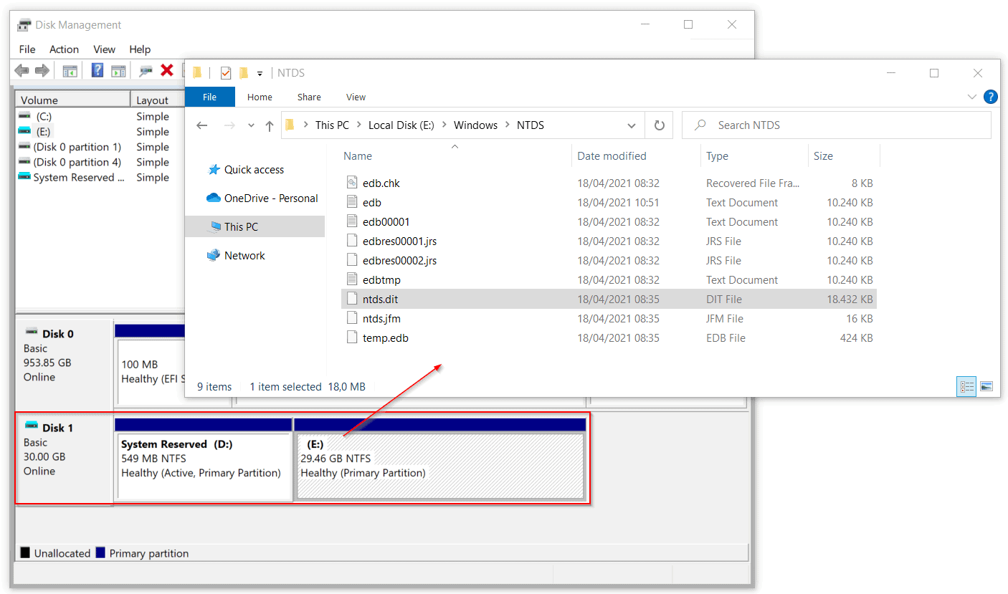Image resolution: width=1008 pixels, height=594 pixels.
Task: Click the Properties checkmark quick access icon
Action: [226, 73]
